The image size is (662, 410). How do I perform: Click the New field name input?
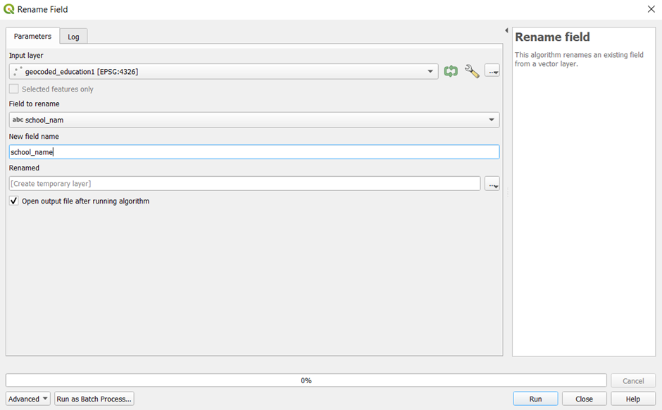pyautogui.click(x=254, y=152)
